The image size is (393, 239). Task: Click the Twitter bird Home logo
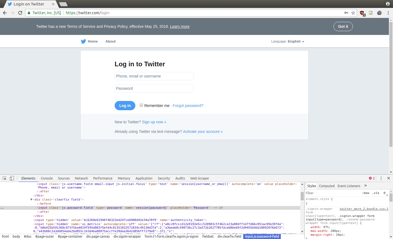coord(83,41)
